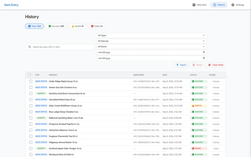251x157 pixels.
Task: Check the Stonefield Rolled Oats row checkbox
Action: (x=31, y=100)
